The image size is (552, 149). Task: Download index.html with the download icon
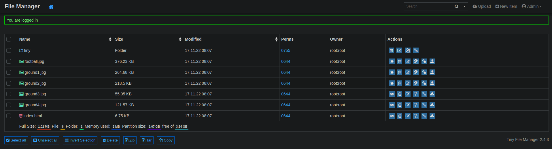(432, 116)
